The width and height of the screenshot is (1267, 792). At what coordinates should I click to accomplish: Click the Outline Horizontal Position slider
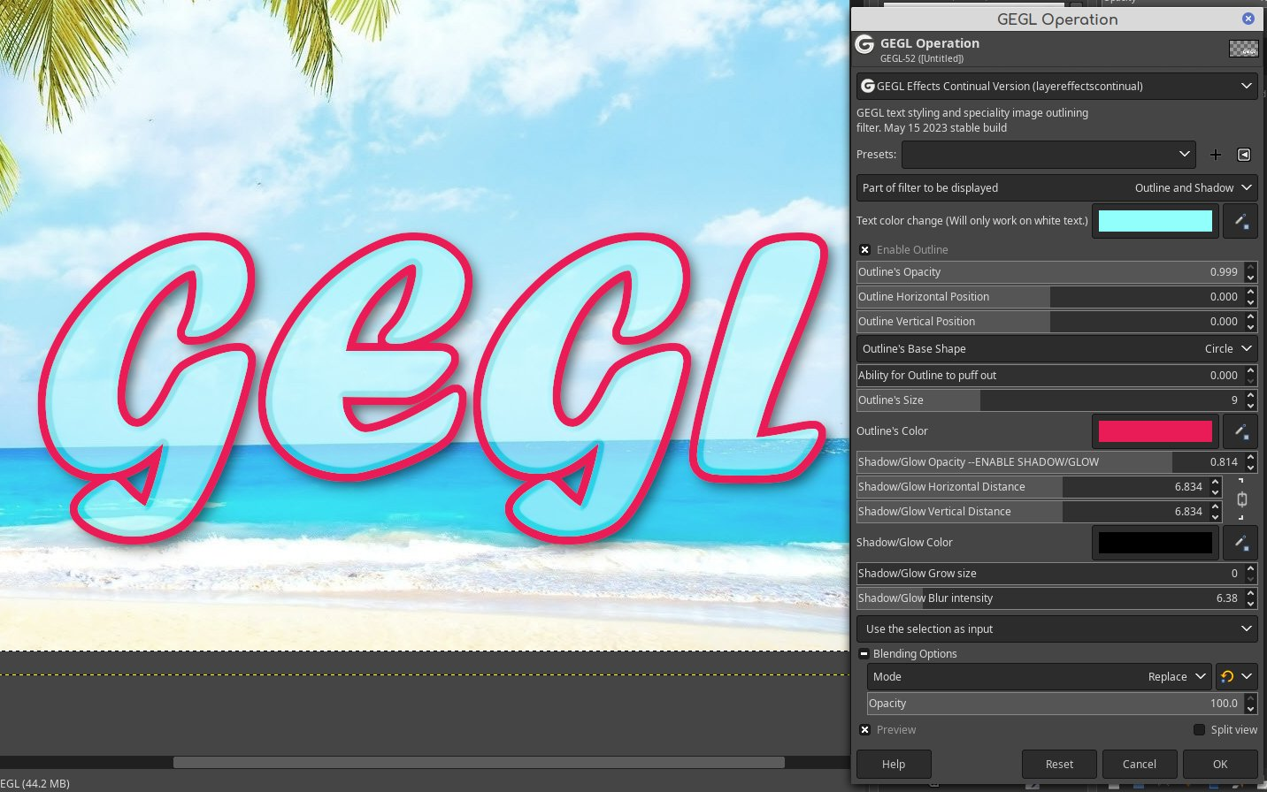(x=1049, y=297)
